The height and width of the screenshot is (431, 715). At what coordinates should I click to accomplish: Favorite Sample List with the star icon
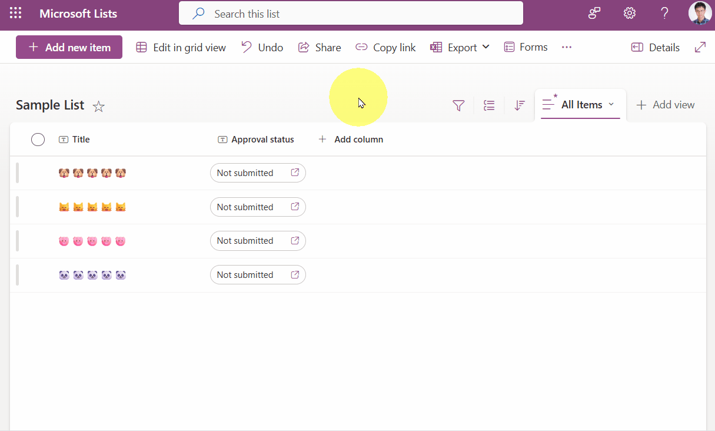[x=99, y=107]
